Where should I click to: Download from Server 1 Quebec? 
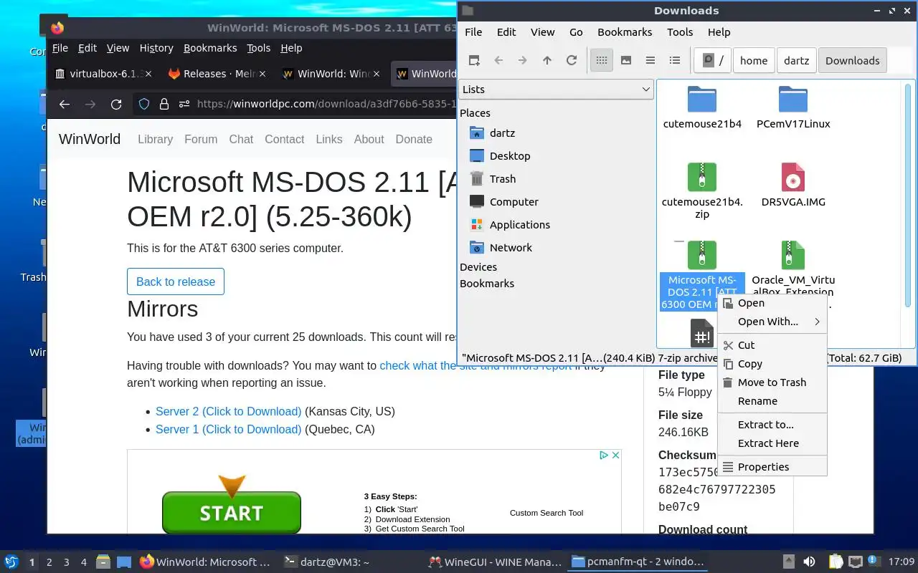coord(228,429)
